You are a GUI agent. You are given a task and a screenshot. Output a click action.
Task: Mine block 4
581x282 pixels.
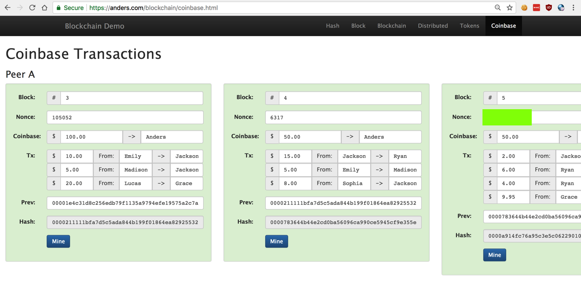click(x=277, y=241)
